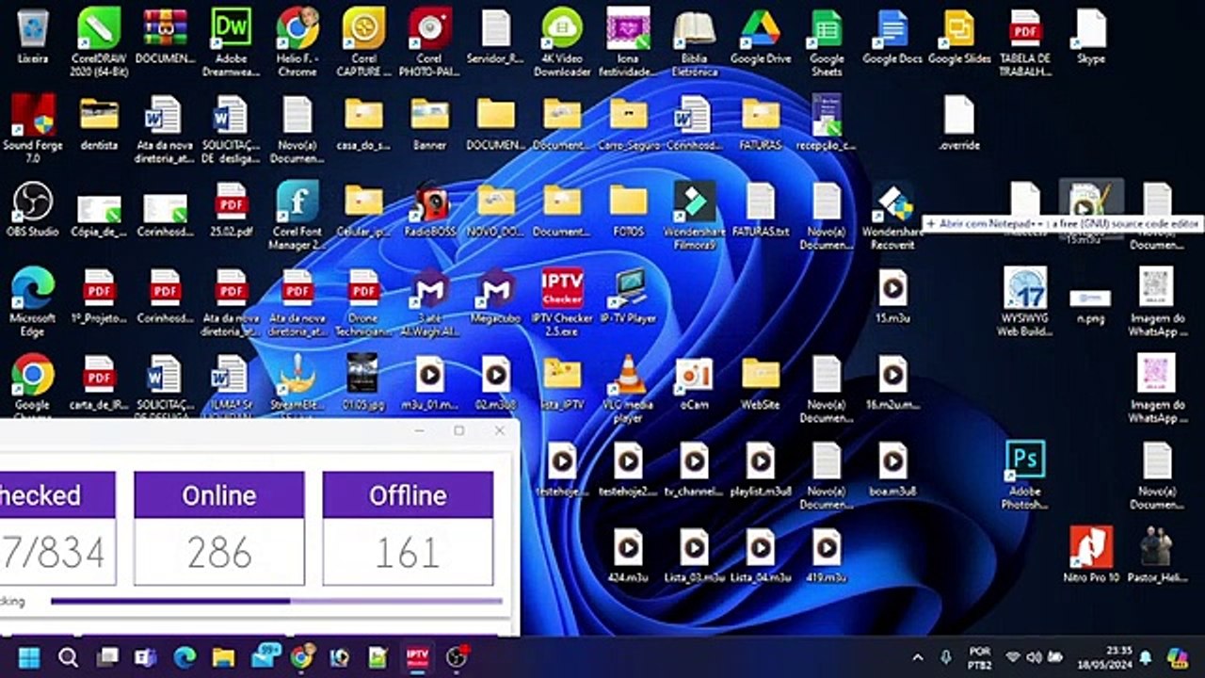This screenshot has width=1205, height=678.
Task: Select the Pastor_Heli image file
Action: coord(1157,556)
